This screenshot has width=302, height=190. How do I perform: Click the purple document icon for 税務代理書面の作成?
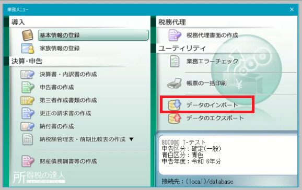pos(175,35)
